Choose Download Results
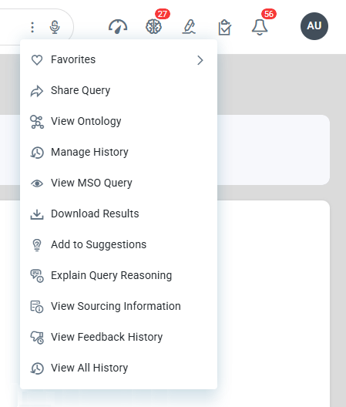 click(x=119, y=214)
